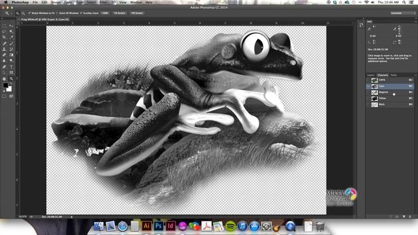Select the Magenta channel row
Viewport: 418px width, 235px height.
389,92
